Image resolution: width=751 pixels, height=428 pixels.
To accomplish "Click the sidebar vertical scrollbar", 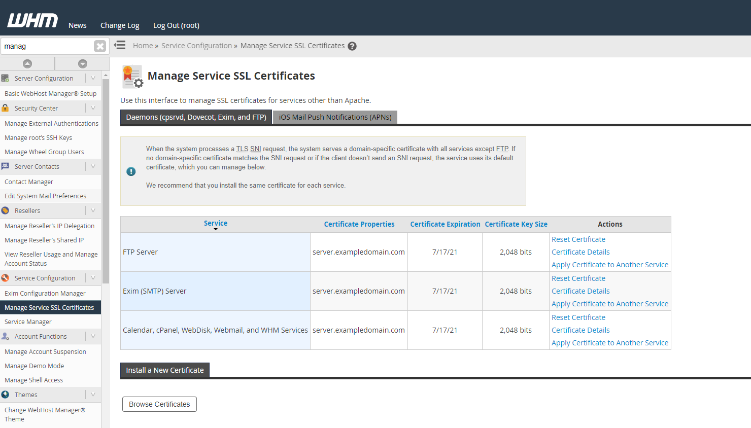I will pos(106,180).
